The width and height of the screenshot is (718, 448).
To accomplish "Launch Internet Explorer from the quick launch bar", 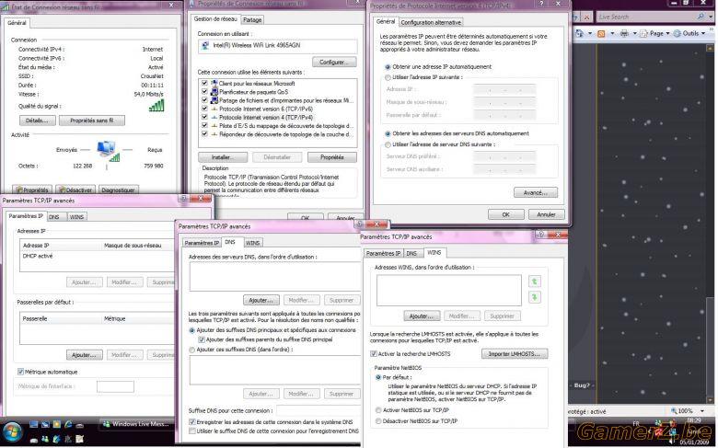I will [x=68, y=424].
